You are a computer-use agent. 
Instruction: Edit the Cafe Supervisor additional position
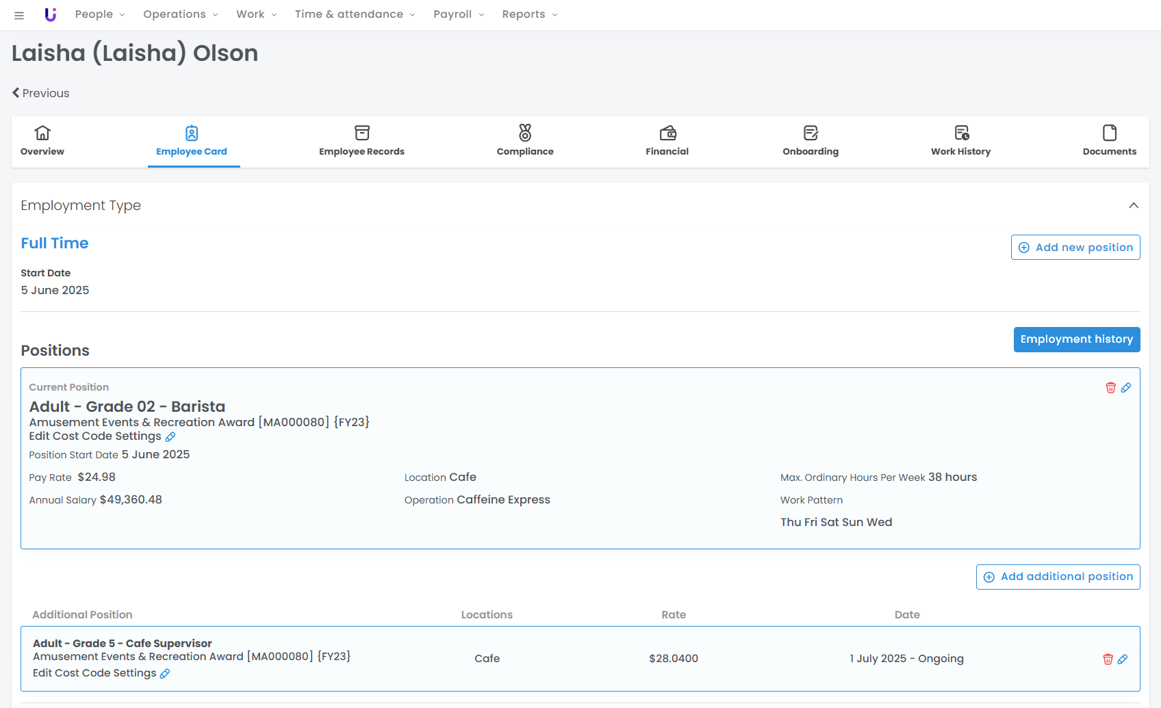pos(1123,659)
